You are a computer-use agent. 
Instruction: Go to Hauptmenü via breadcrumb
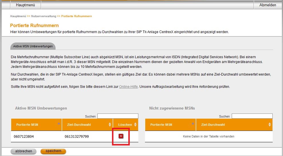18,16
